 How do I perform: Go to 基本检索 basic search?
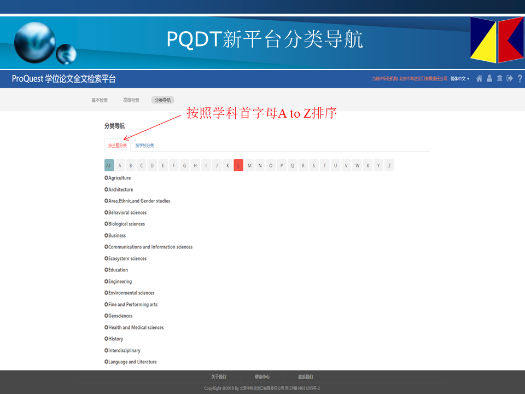100,100
